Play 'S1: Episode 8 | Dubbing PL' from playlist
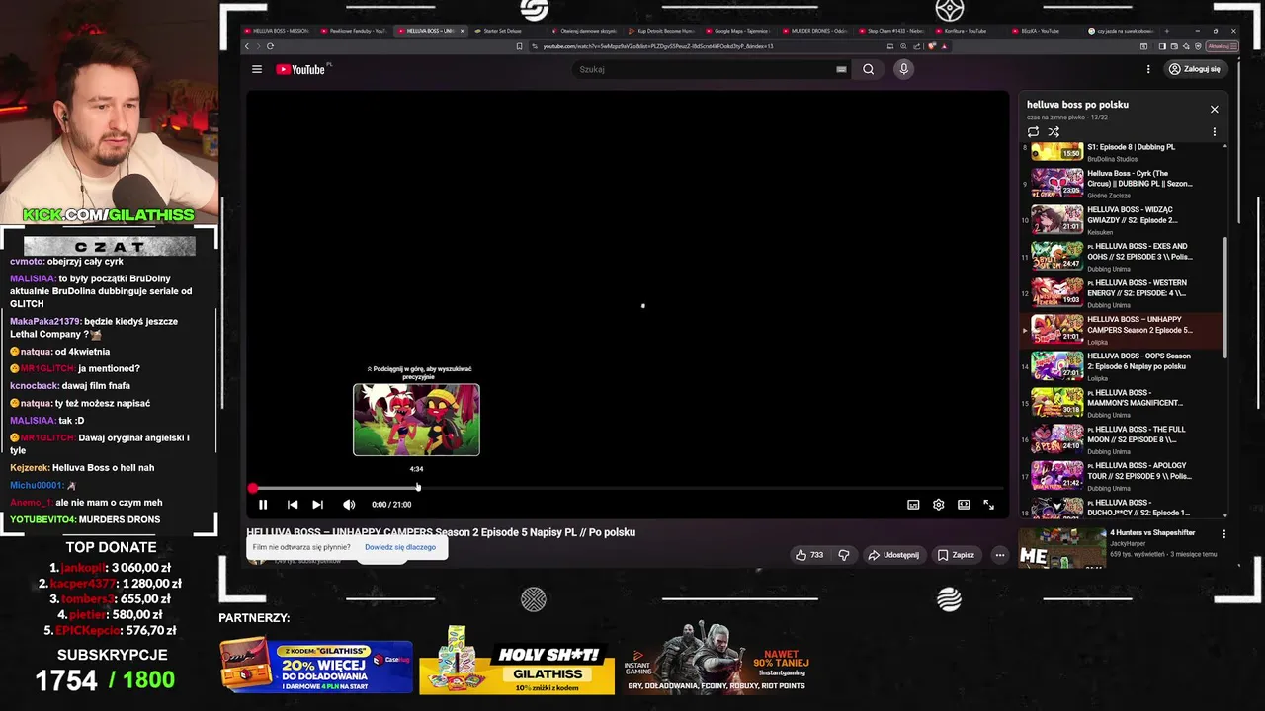The image size is (1265, 711). [x=1122, y=151]
